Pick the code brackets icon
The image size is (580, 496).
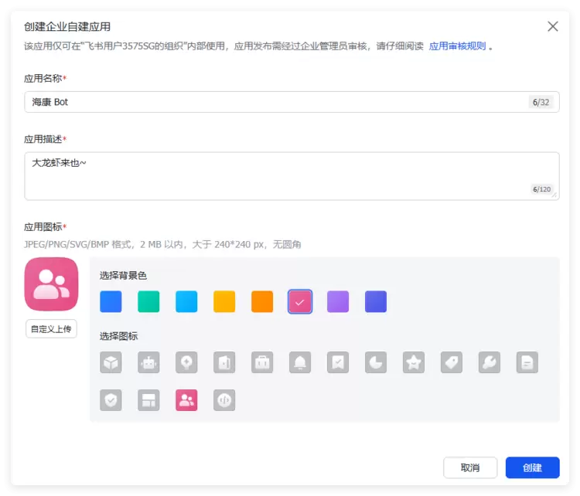224,399
